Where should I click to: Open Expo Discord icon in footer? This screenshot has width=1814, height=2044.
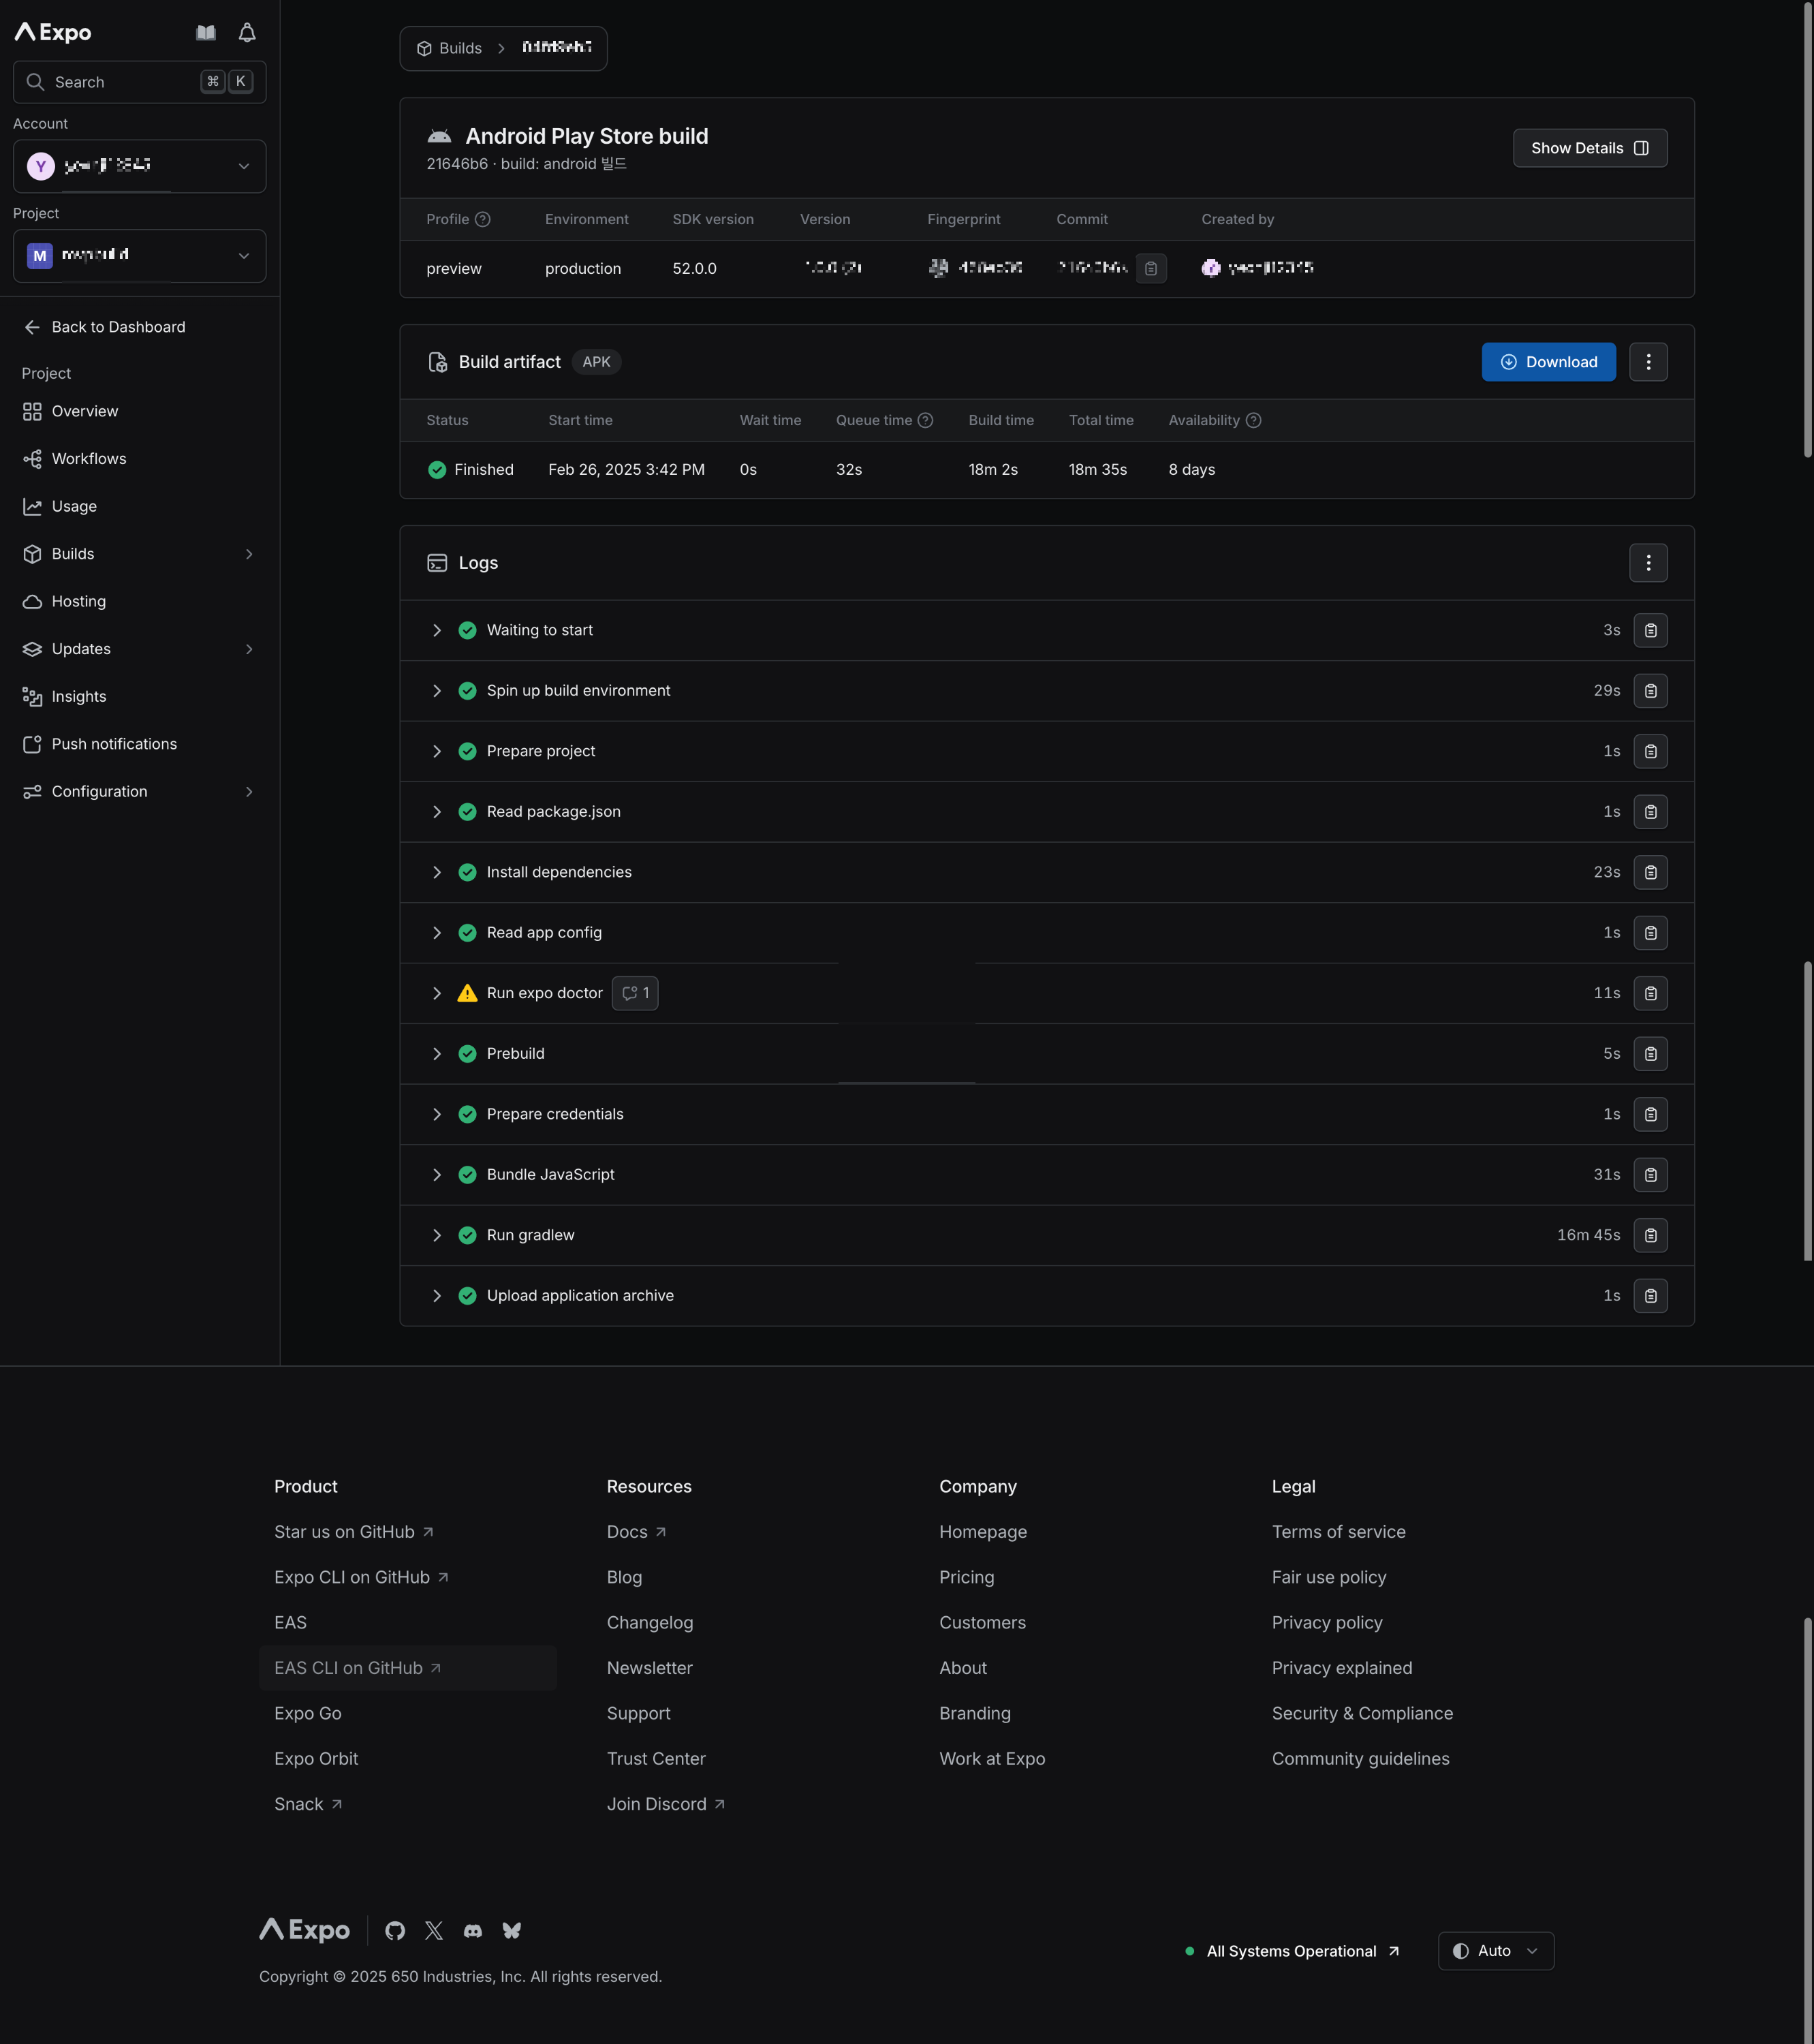pyautogui.click(x=473, y=1930)
